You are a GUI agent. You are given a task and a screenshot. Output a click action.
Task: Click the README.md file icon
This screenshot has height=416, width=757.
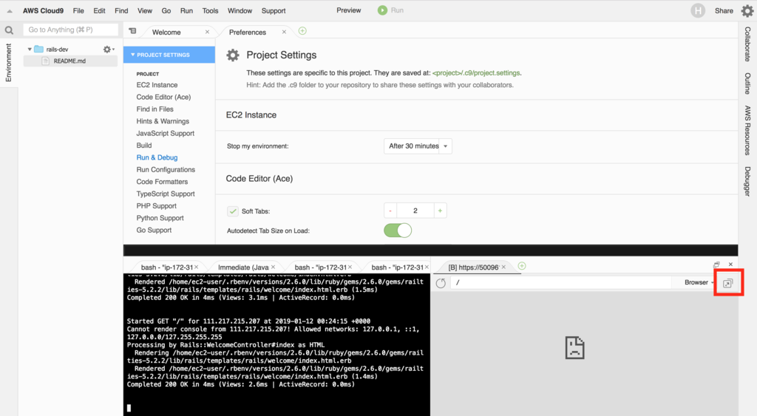(x=45, y=61)
